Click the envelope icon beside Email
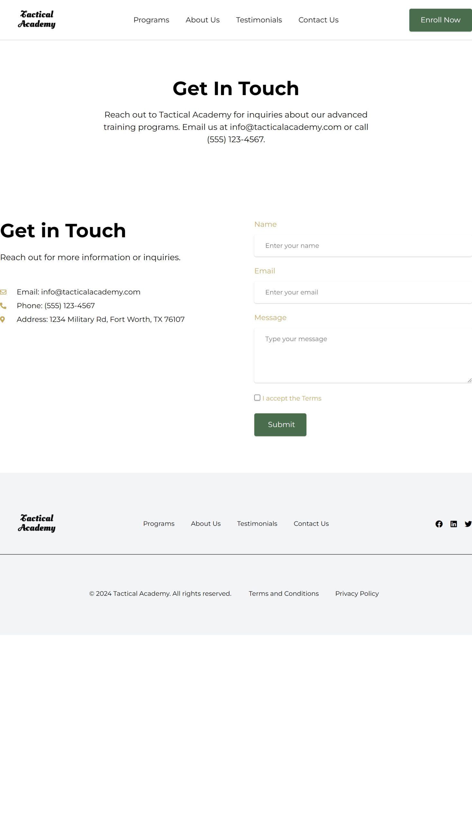 (3, 292)
